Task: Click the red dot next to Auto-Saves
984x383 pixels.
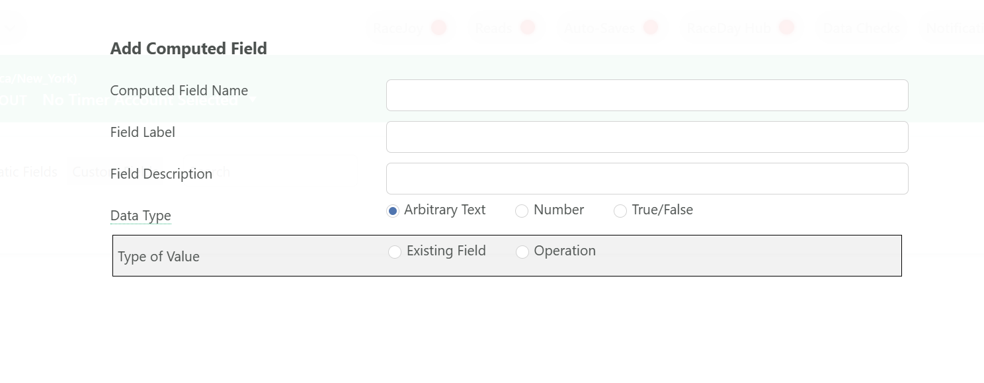Action: click(651, 28)
